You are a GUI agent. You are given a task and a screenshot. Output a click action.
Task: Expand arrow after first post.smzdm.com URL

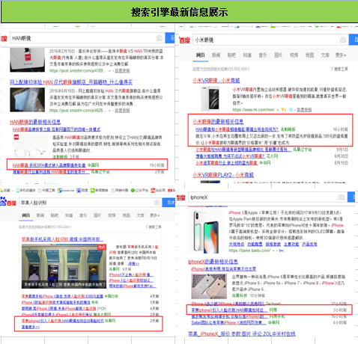pos(109,71)
